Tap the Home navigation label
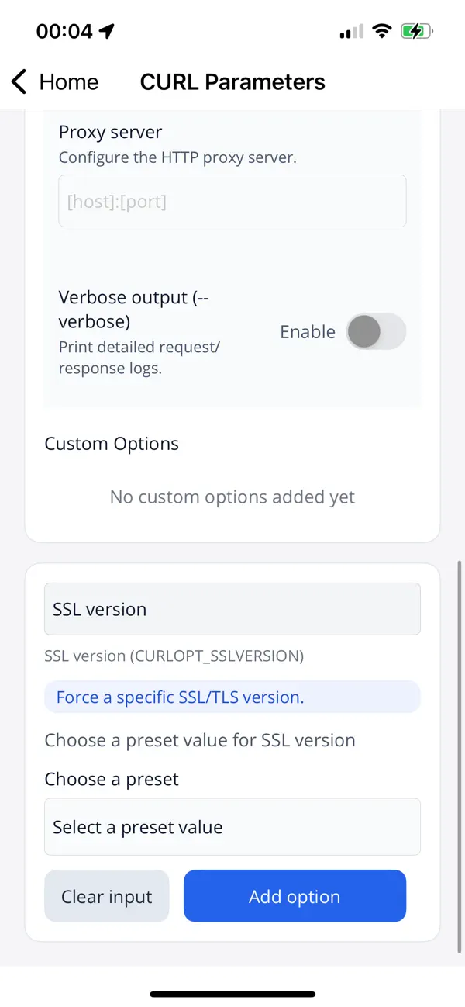The width and height of the screenshot is (465, 1007). point(69,81)
